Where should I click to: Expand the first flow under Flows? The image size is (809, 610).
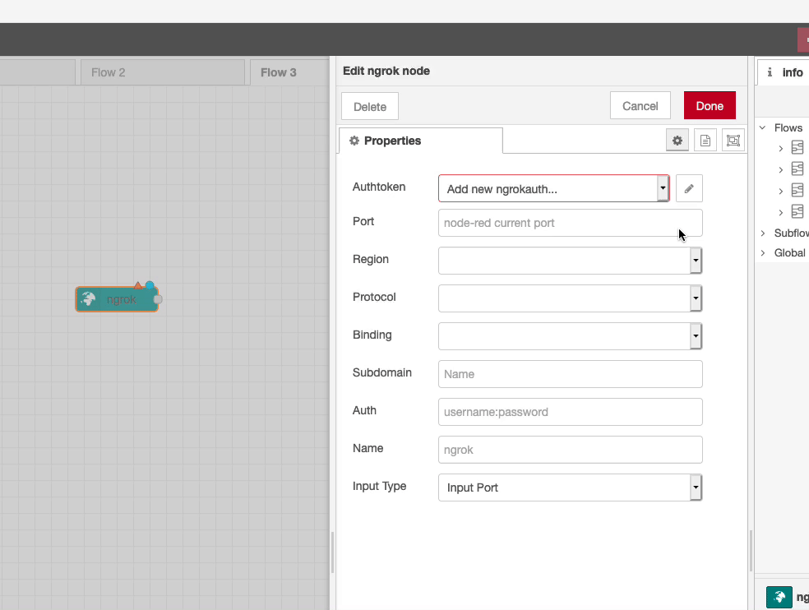(x=780, y=149)
